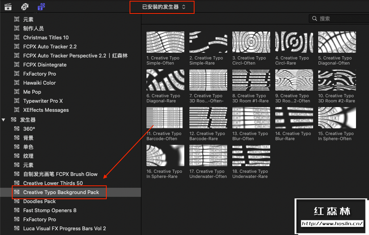Select 4. Creative Typo Circl-Rare thumbnail
This screenshot has width=369, height=235.
pyautogui.click(x=294, y=42)
